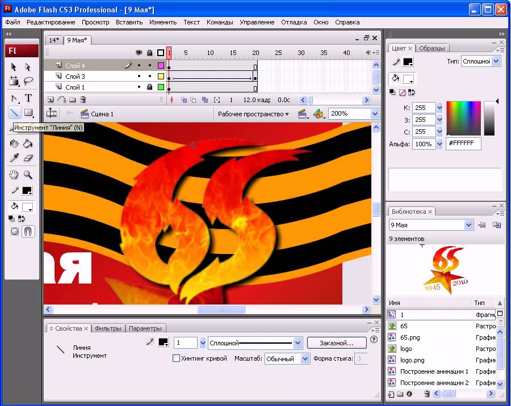Open the Файл menu
Viewport: 511px width, 406px height.
tap(12, 22)
